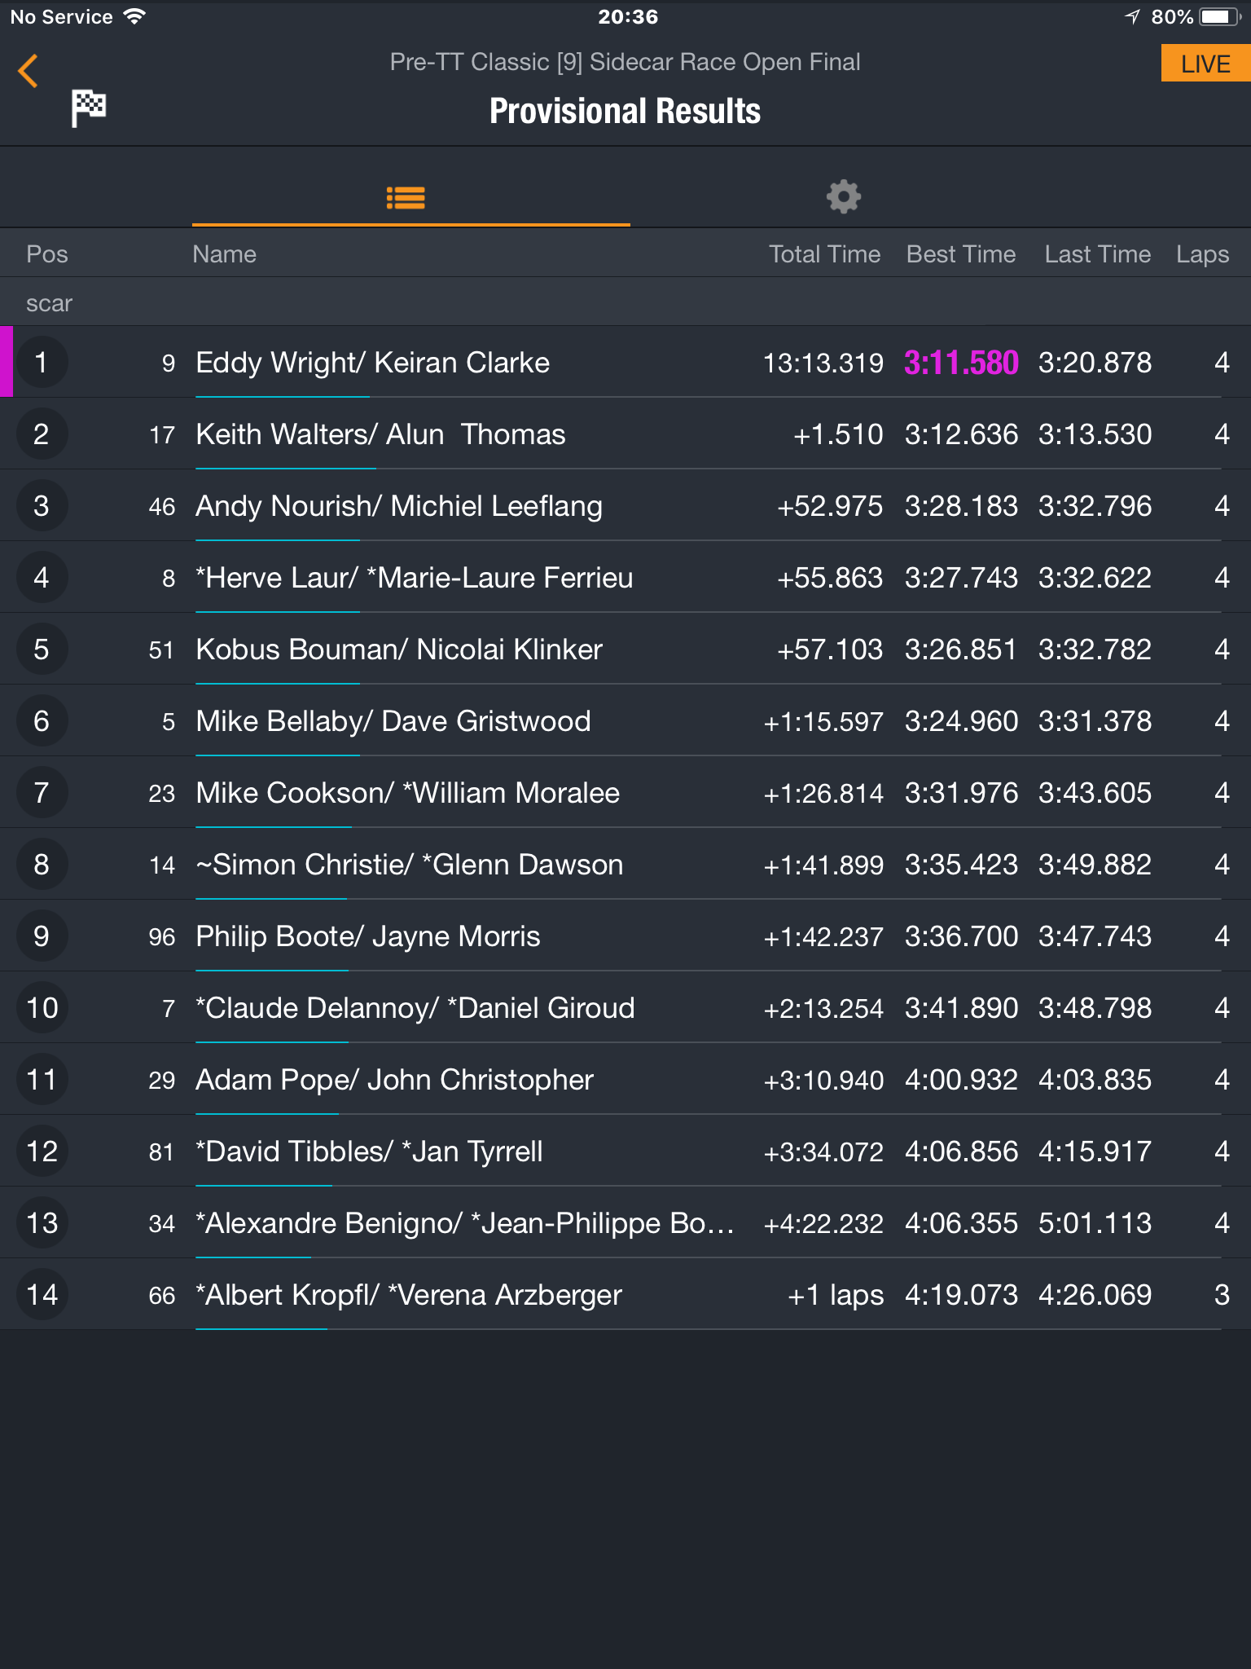Open the settings gear tab
The height and width of the screenshot is (1669, 1251).
pos(844,197)
